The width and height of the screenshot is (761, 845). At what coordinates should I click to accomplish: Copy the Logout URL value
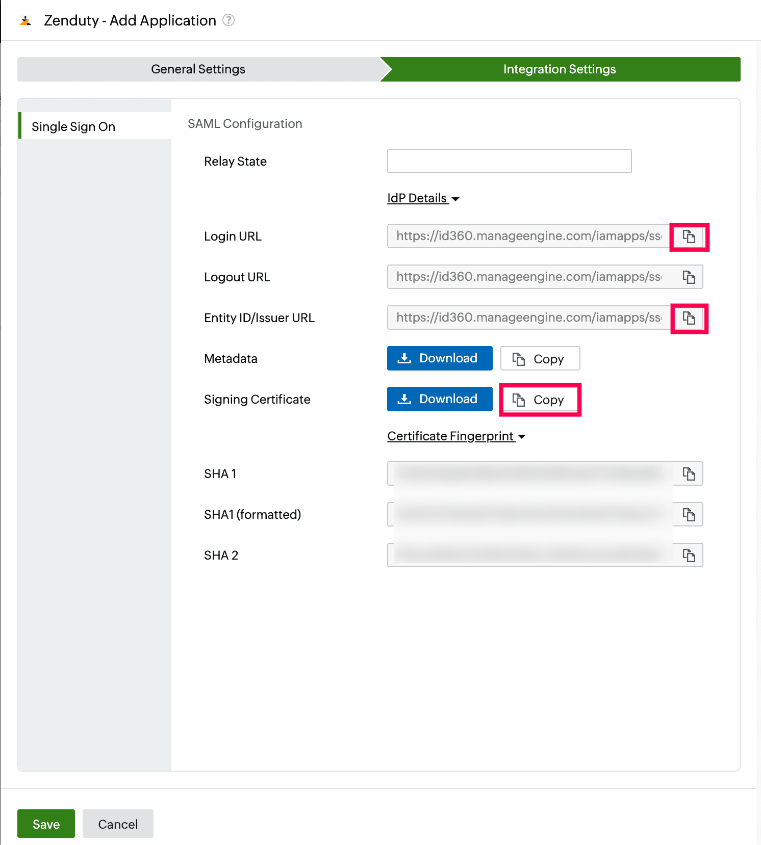click(689, 277)
